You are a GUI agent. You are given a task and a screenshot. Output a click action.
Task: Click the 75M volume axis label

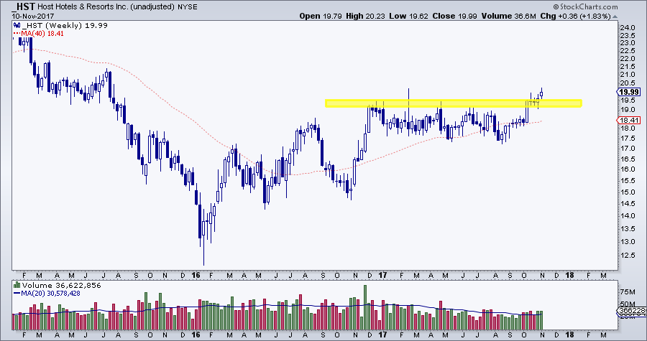click(x=628, y=292)
